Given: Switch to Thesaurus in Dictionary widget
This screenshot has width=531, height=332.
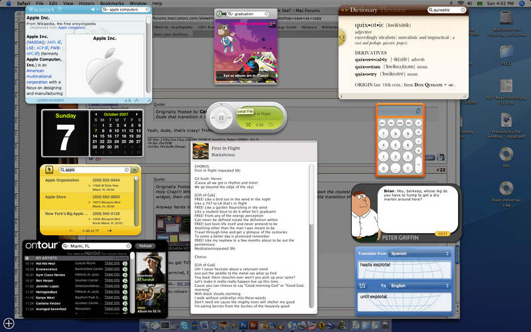Looking at the screenshot, I should tap(393, 10).
